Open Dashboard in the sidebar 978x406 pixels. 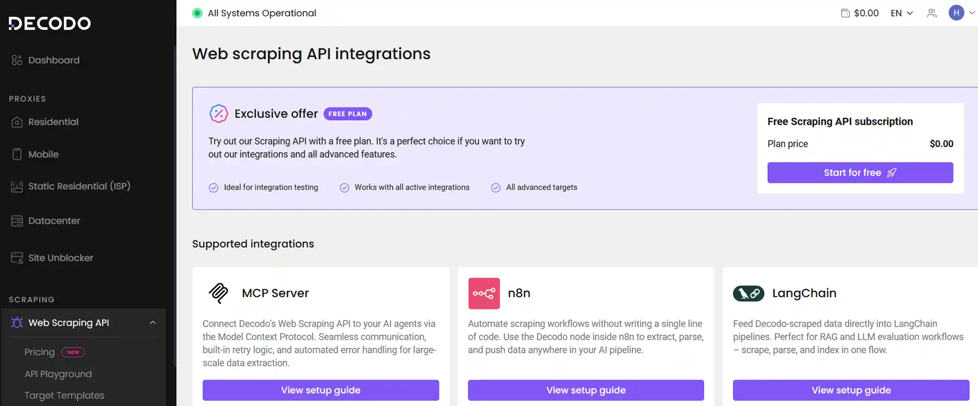(54, 60)
